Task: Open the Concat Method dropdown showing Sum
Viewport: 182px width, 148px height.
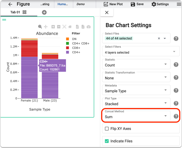Action: 136,116
